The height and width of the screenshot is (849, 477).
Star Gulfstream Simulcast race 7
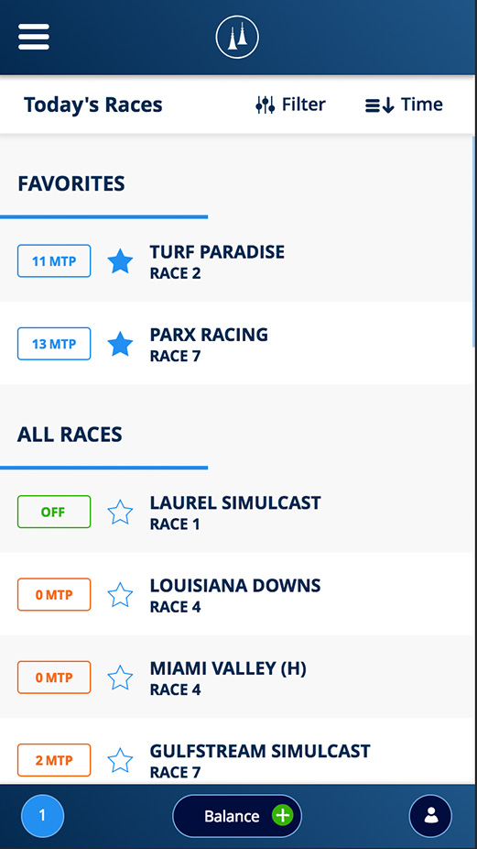(120, 761)
